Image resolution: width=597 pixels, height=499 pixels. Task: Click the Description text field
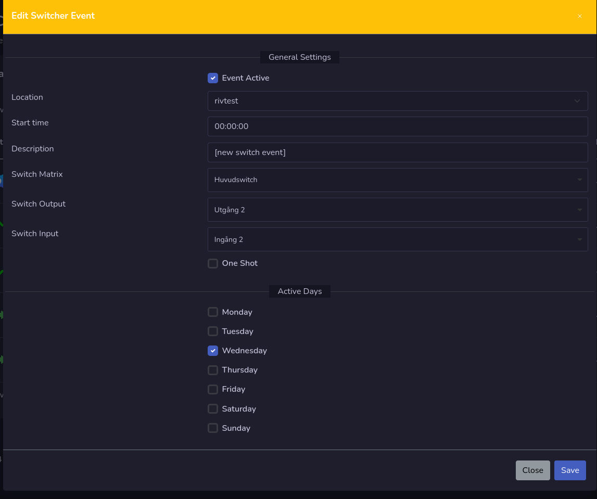click(x=398, y=152)
